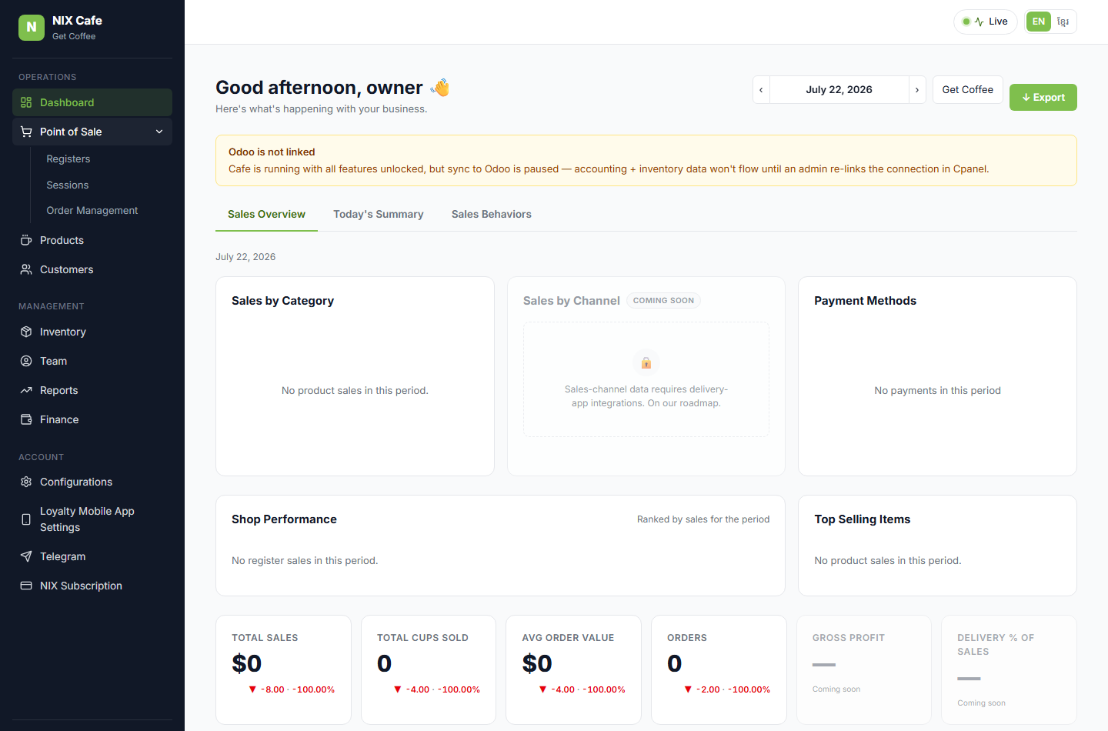The image size is (1108, 731).
Task: Click the lock icon in Sales by Channel
Action: click(x=646, y=362)
